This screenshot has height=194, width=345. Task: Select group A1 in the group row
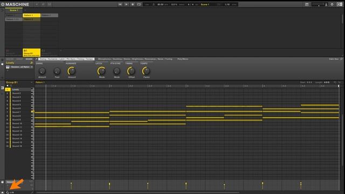click(13, 52)
